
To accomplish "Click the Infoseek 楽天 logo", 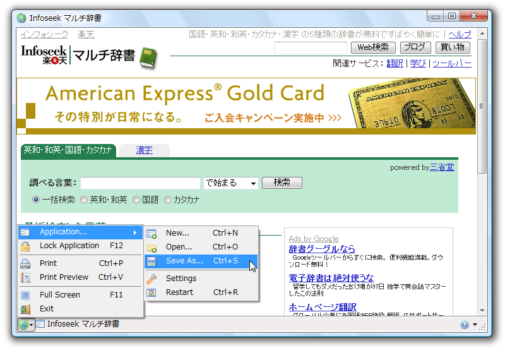I will tap(44, 55).
